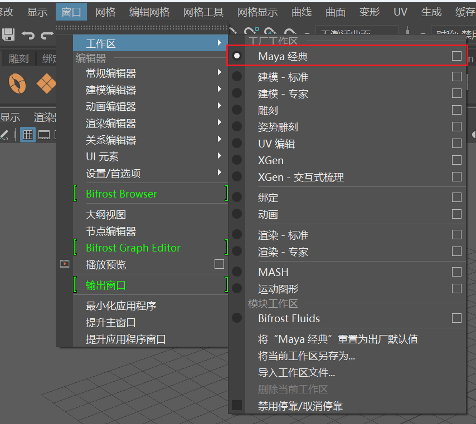Open the 曲线 menu

302,12
